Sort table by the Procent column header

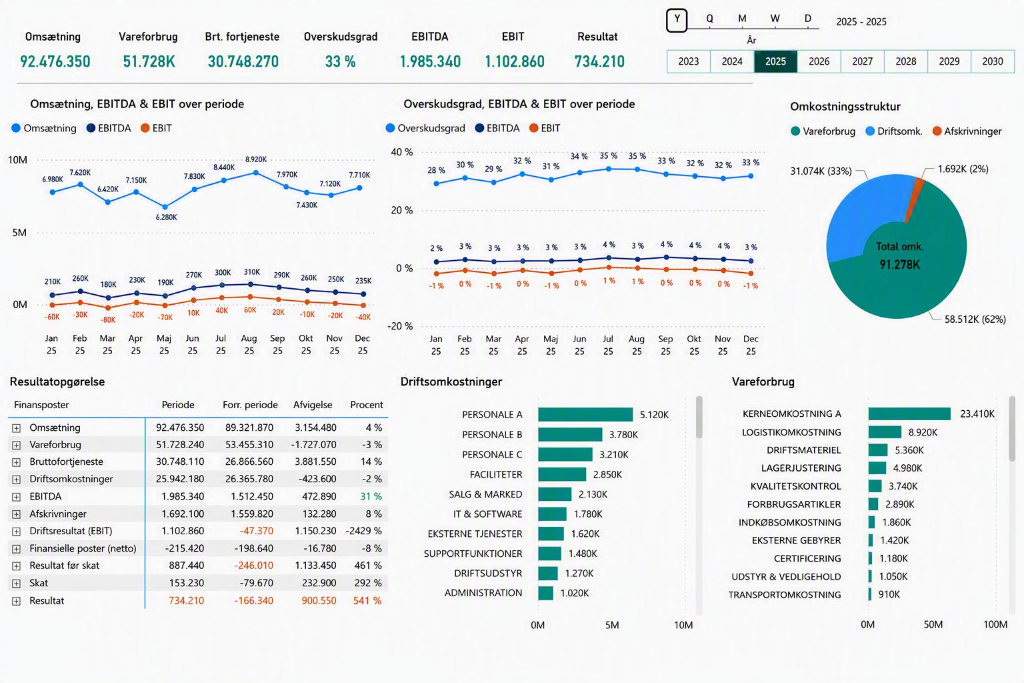coord(367,405)
